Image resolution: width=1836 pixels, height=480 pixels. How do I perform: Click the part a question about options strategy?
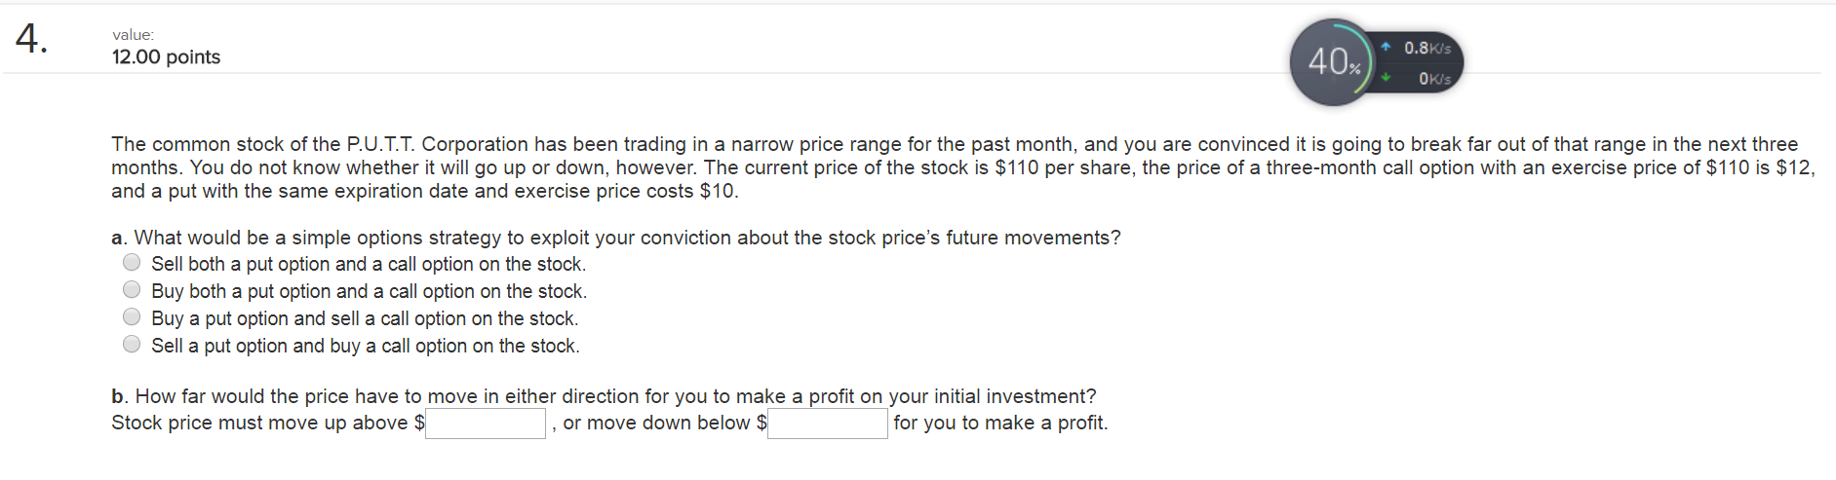tap(616, 238)
